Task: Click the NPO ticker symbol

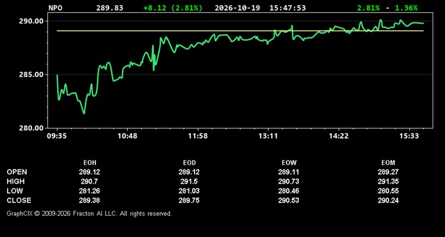Action: [x=55, y=8]
